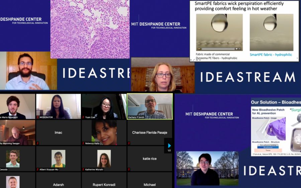Click the SmartPE fabric - hydrophilic caption
The image size is (301, 188).
pyautogui.click(x=271, y=54)
